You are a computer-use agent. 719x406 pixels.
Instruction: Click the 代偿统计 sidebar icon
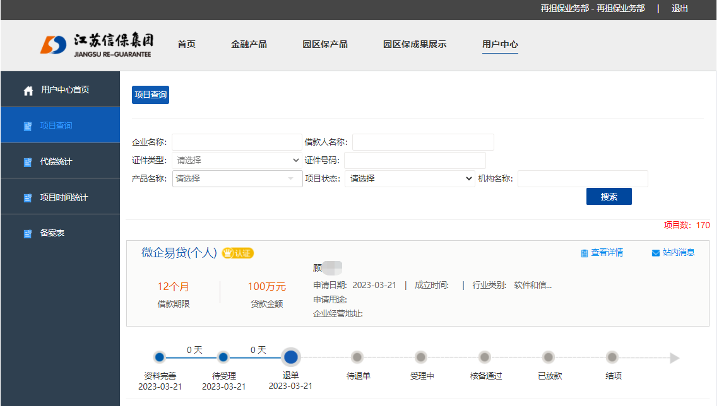(28, 162)
